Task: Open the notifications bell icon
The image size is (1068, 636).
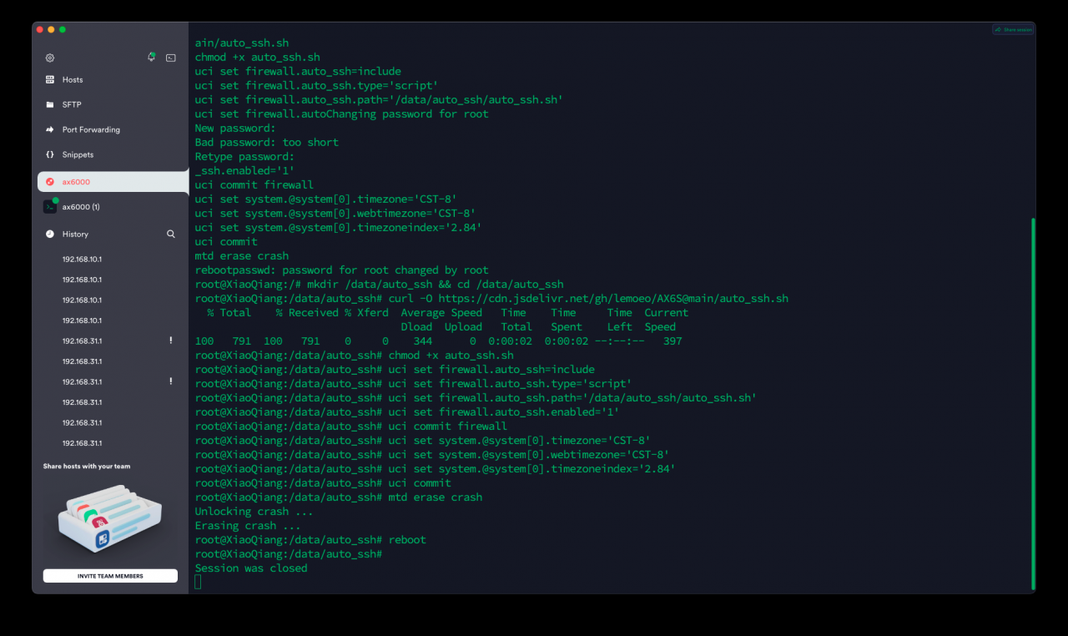Action: click(x=151, y=57)
